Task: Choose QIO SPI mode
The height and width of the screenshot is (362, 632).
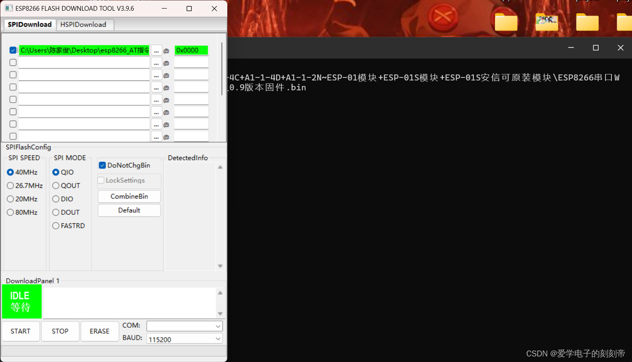Action: (63, 172)
